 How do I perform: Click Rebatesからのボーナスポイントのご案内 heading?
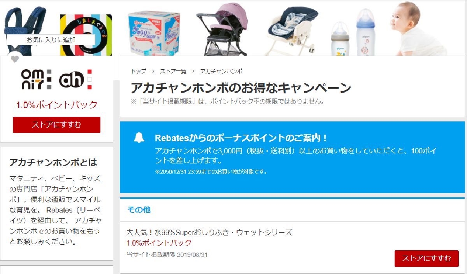tap(241, 138)
